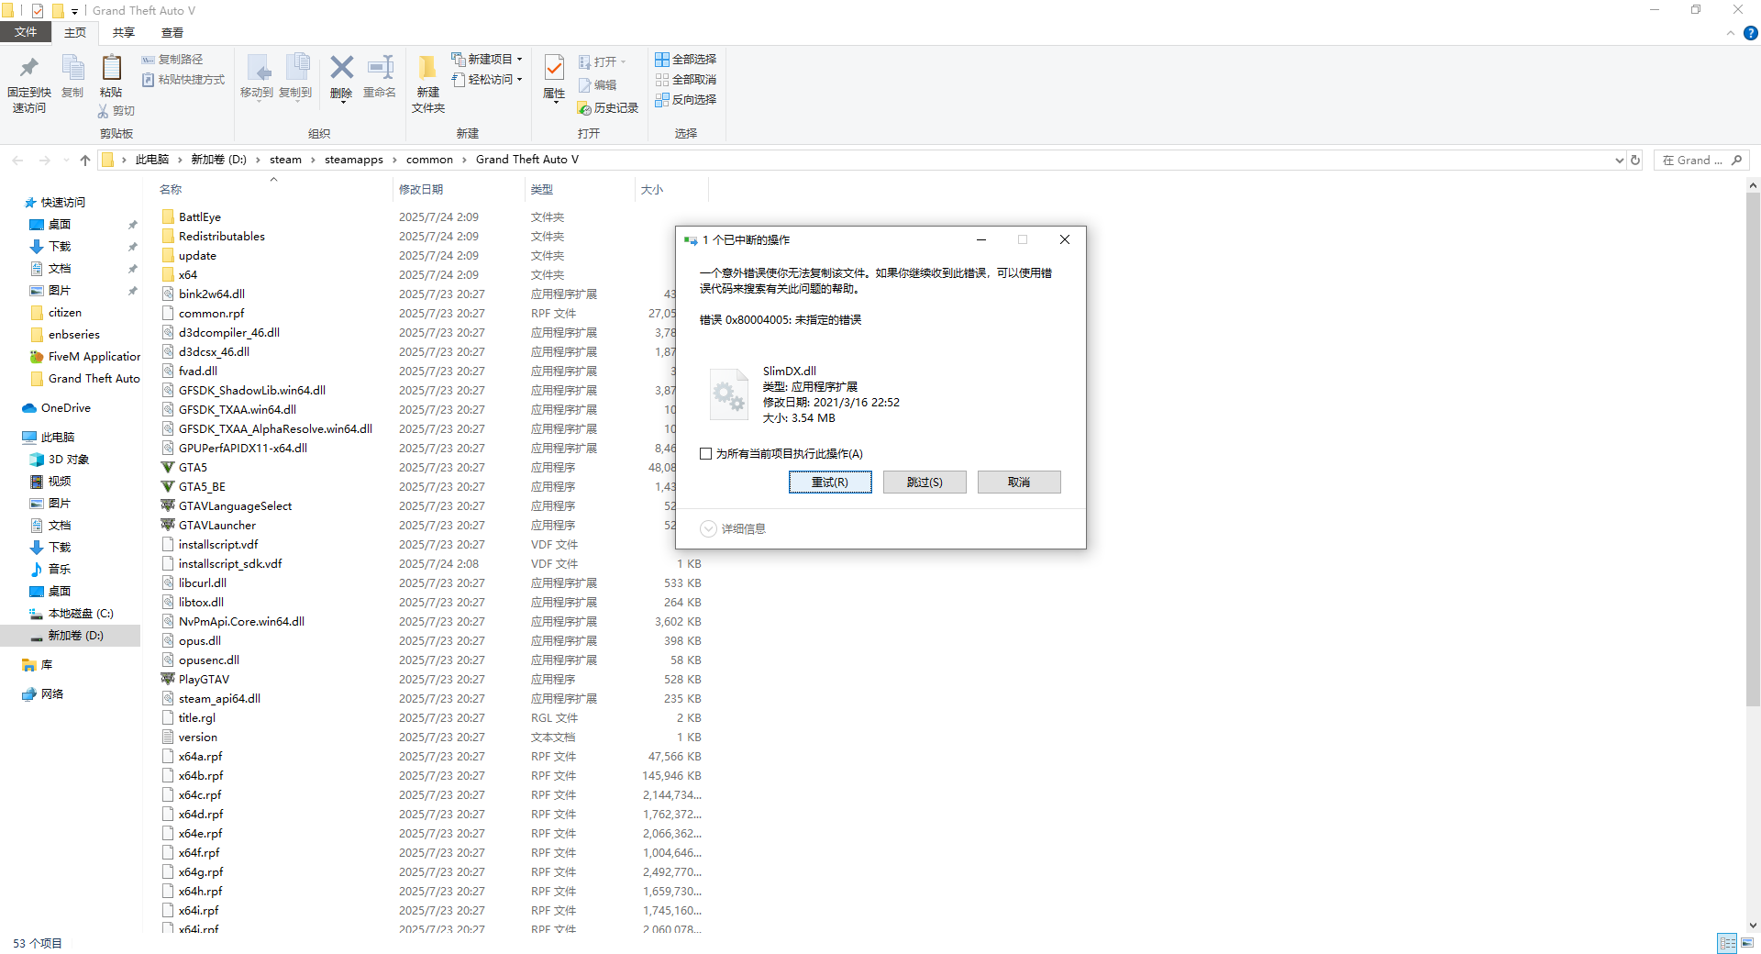The image size is (1761, 954).
Task: Click the Pin to Quick access icon
Action: click(x=28, y=69)
